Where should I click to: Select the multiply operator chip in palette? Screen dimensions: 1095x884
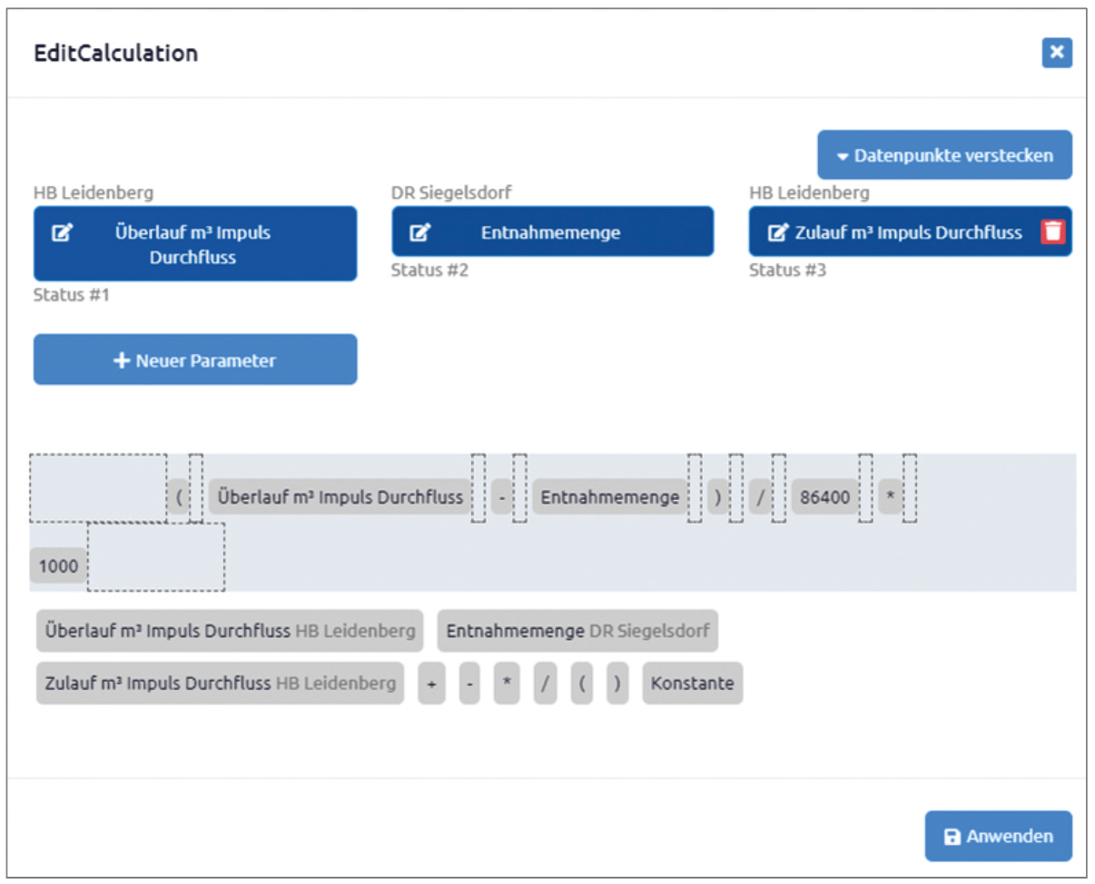pos(507,683)
